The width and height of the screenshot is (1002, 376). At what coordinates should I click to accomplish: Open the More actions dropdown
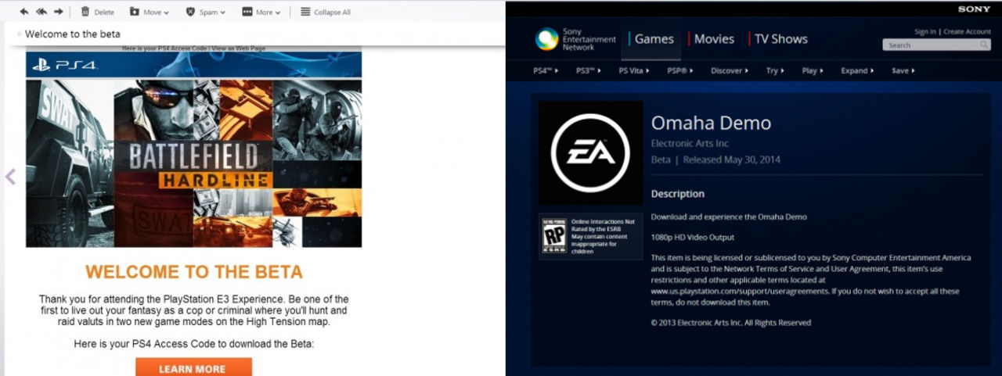pos(261,12)
